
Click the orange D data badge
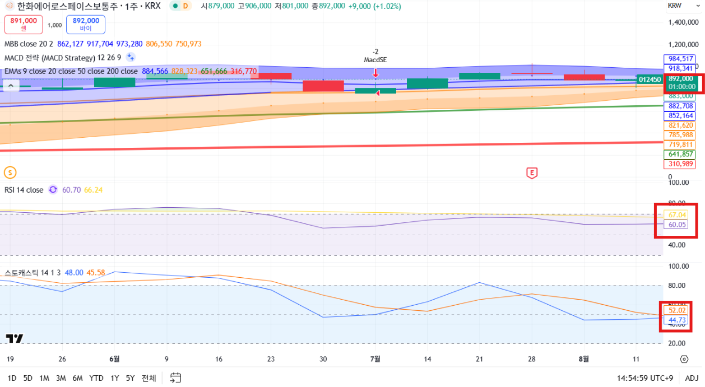[x=186, y=6]
